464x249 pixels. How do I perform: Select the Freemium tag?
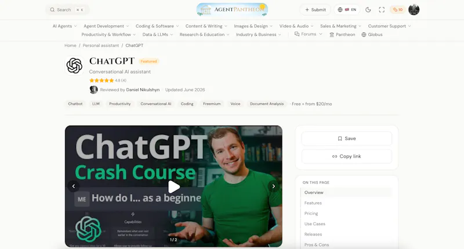coord(212,104)
